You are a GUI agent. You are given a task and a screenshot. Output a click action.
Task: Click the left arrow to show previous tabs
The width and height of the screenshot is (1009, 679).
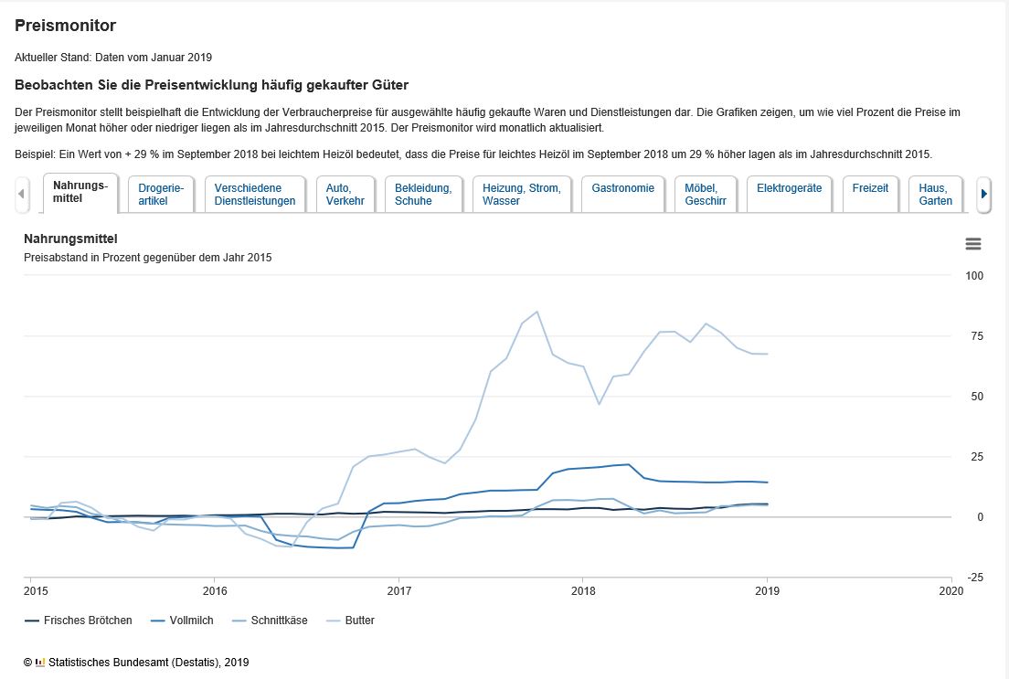[x=22, y=194]
